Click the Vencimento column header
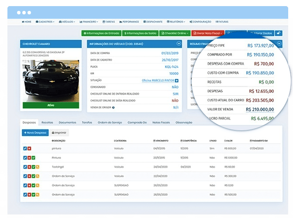 pos(161,141)
